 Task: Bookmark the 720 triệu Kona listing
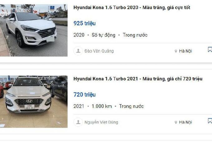[x=210, y=121]
